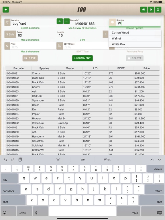Sort by the Price column header

point(147,68)
